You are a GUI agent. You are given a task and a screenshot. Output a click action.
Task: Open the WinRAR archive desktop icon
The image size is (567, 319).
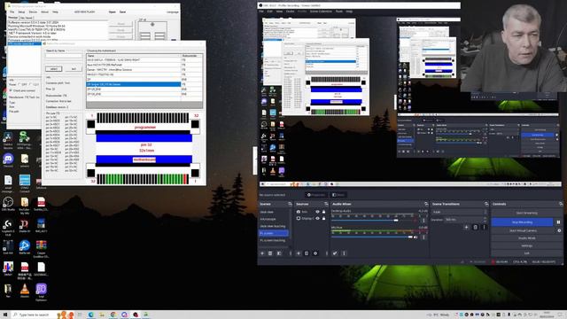[42, 245]
